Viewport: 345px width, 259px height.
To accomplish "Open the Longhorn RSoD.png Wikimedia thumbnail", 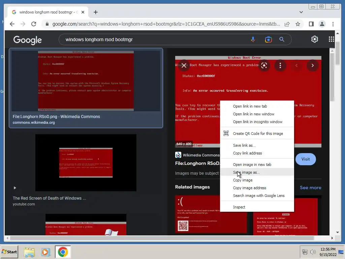I will tap(86, 81).
